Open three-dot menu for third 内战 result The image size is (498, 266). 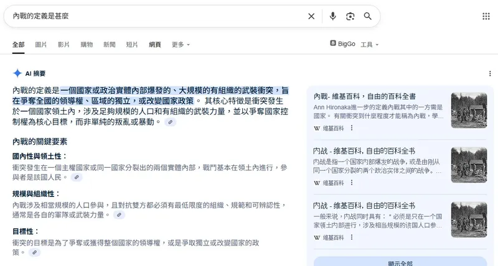[352, 237]
